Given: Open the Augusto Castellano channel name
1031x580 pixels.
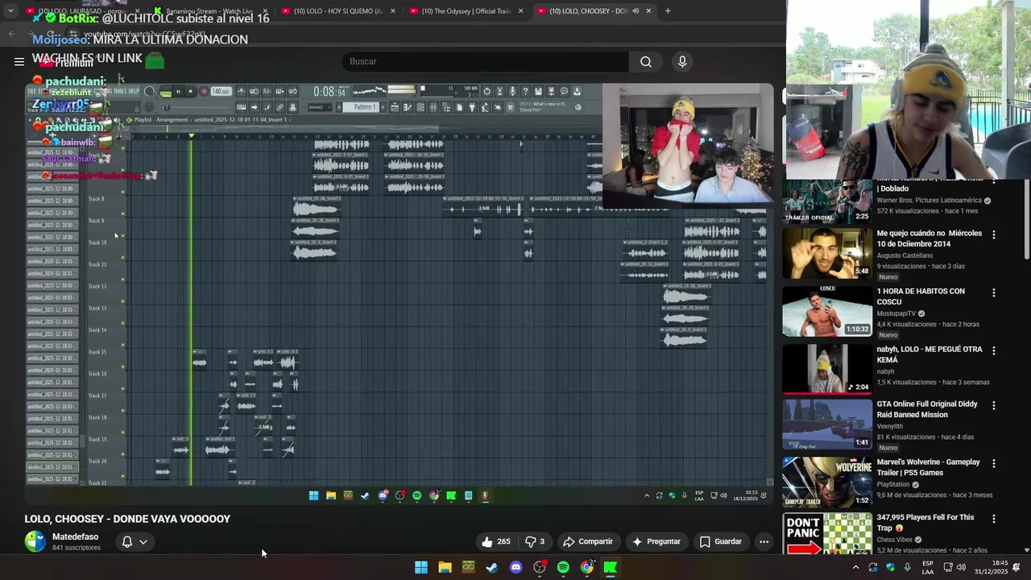Looking at the screenshot, I should tap(905, 255).
